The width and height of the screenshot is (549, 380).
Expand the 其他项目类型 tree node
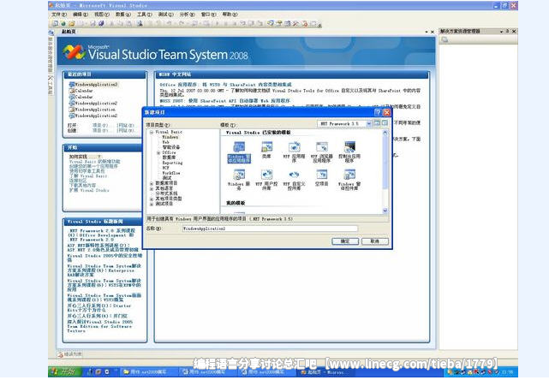click(x=152, y=199)
